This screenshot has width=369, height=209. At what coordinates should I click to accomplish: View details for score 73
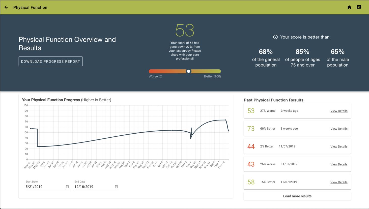pyautogui.click(x=339, y=129)
